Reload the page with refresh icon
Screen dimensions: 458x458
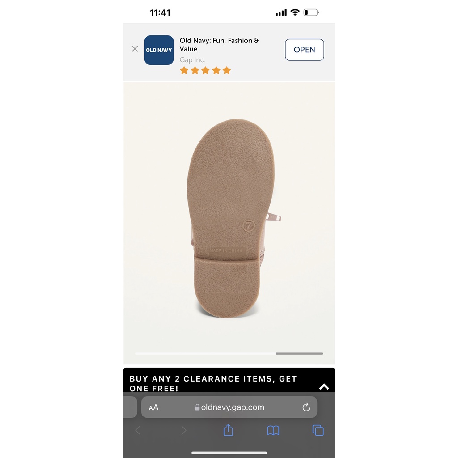[306, 407]
